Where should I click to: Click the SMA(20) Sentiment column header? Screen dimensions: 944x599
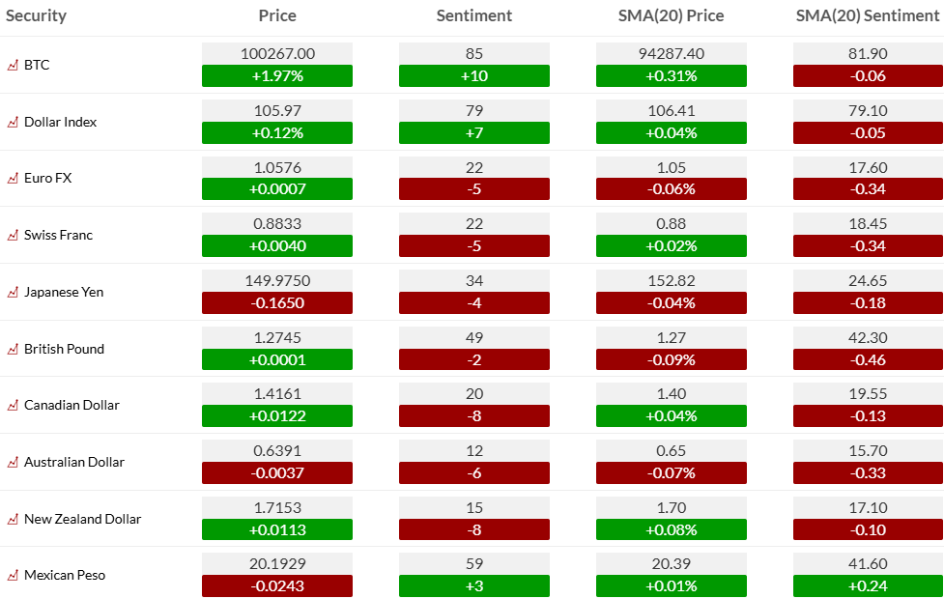tap(868, 15)
